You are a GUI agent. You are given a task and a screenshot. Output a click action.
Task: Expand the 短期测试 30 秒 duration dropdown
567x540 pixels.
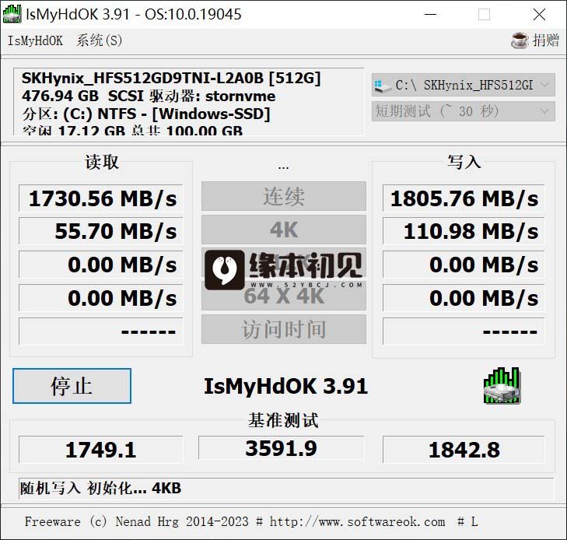(464, 111)
